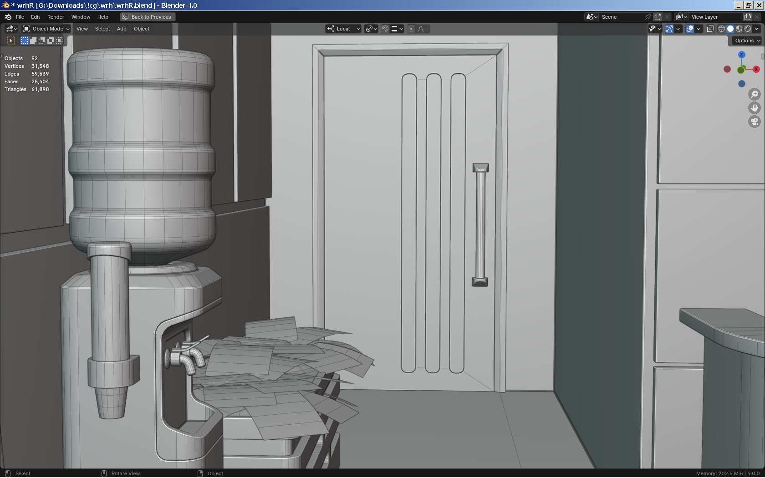Open object types visibility dropdown
The image size is (765, 478).
tap(655, 29)
